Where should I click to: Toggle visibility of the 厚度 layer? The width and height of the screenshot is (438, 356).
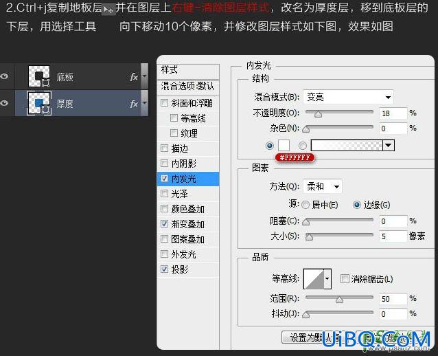(x=5, y=103)
